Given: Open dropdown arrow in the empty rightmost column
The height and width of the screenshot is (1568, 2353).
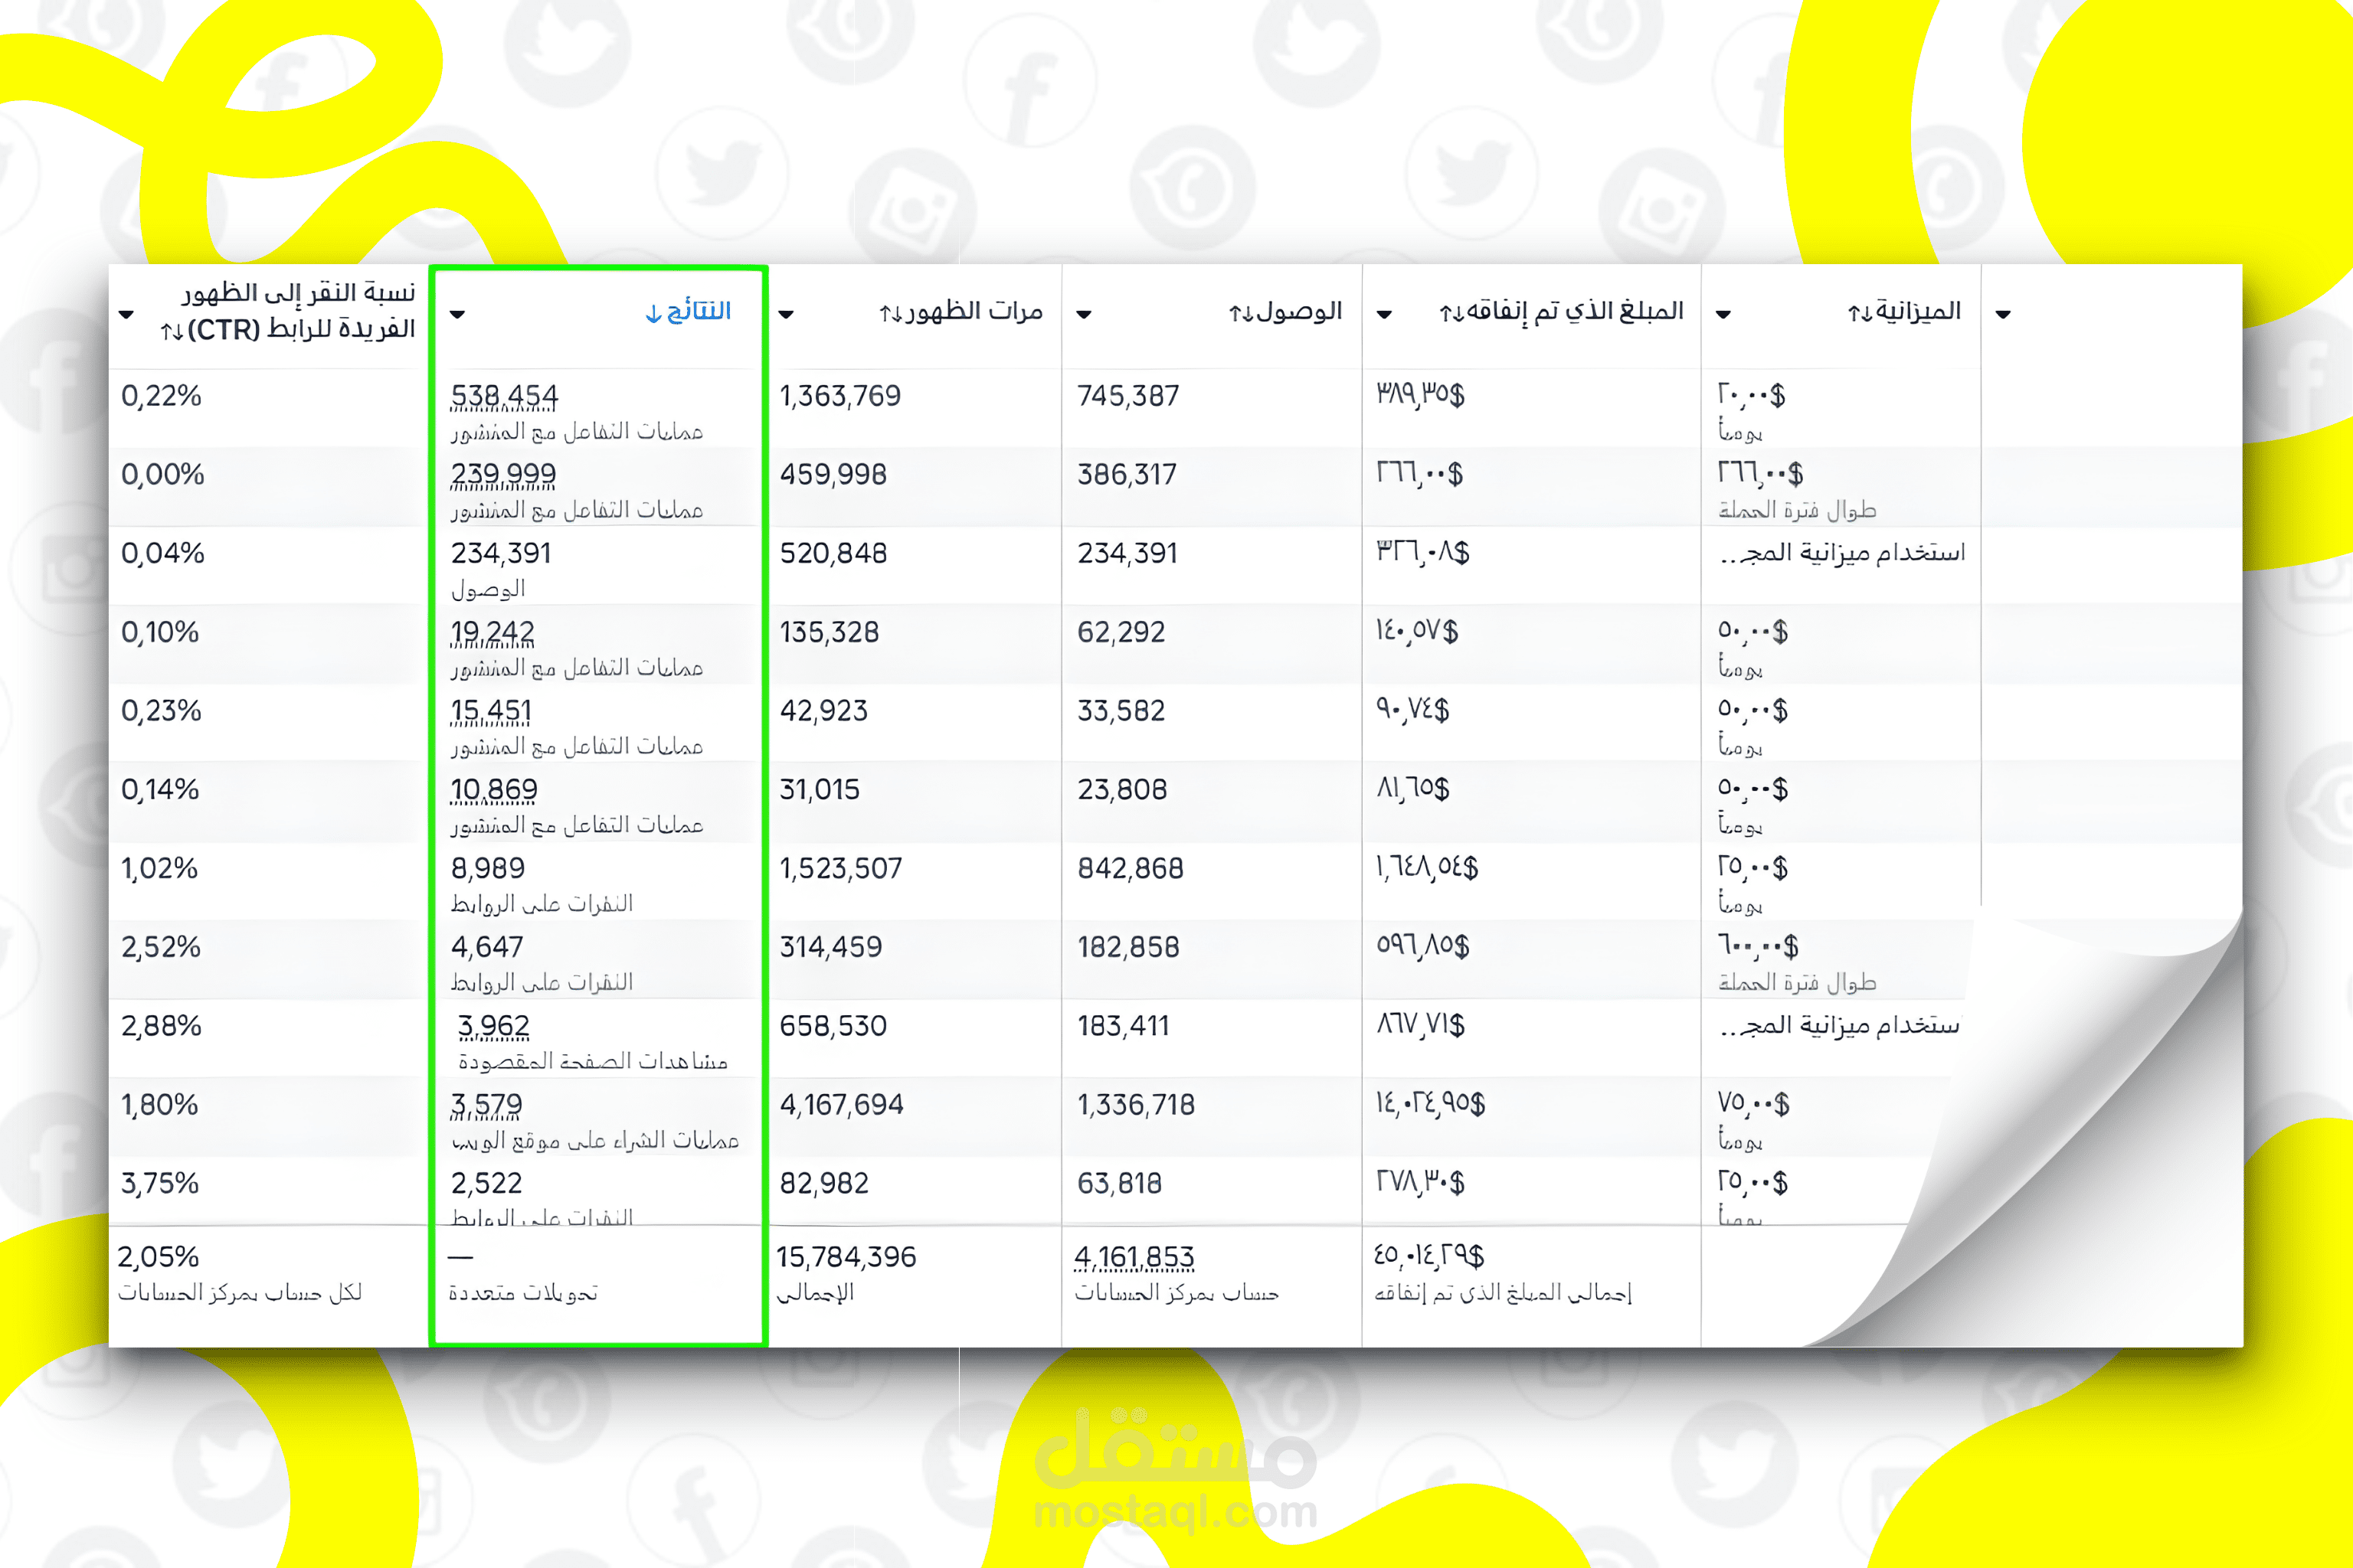Looking at the screenshot, I should tap(2003, 314).
